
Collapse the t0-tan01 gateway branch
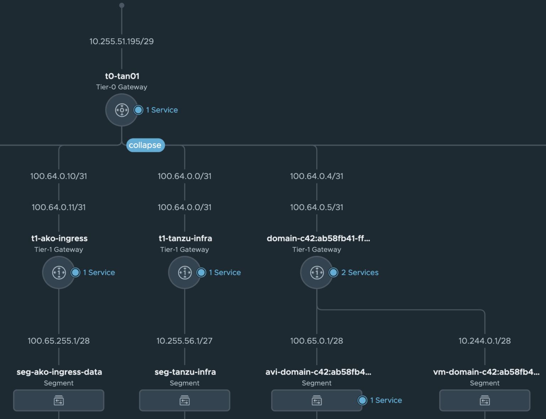[145, 145]
